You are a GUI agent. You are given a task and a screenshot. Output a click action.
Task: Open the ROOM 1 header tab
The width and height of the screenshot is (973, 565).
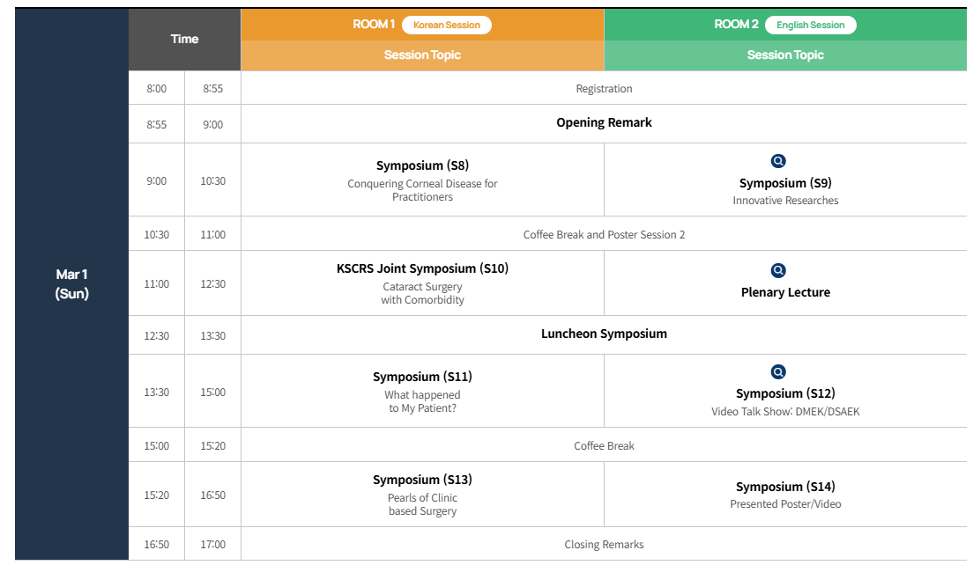[x=374, y=25]
